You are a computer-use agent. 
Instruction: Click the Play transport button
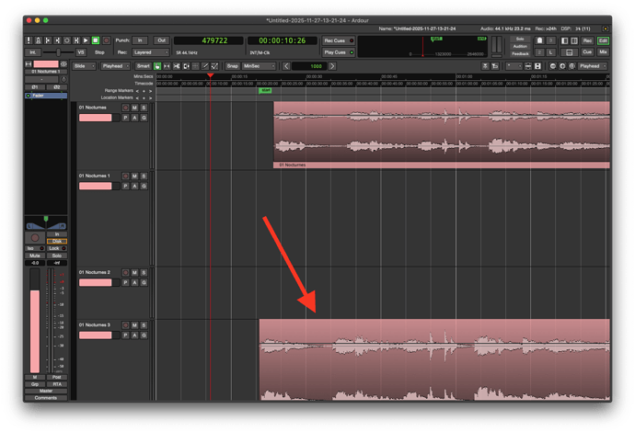87,40
